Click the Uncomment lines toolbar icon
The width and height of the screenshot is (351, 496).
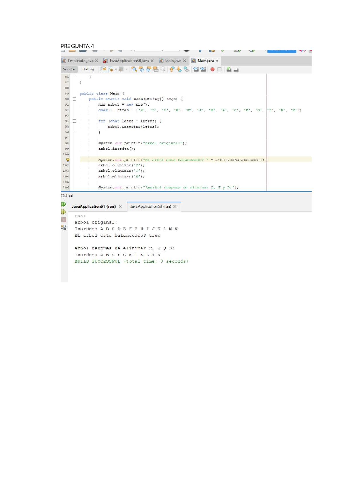coord(236,69)
